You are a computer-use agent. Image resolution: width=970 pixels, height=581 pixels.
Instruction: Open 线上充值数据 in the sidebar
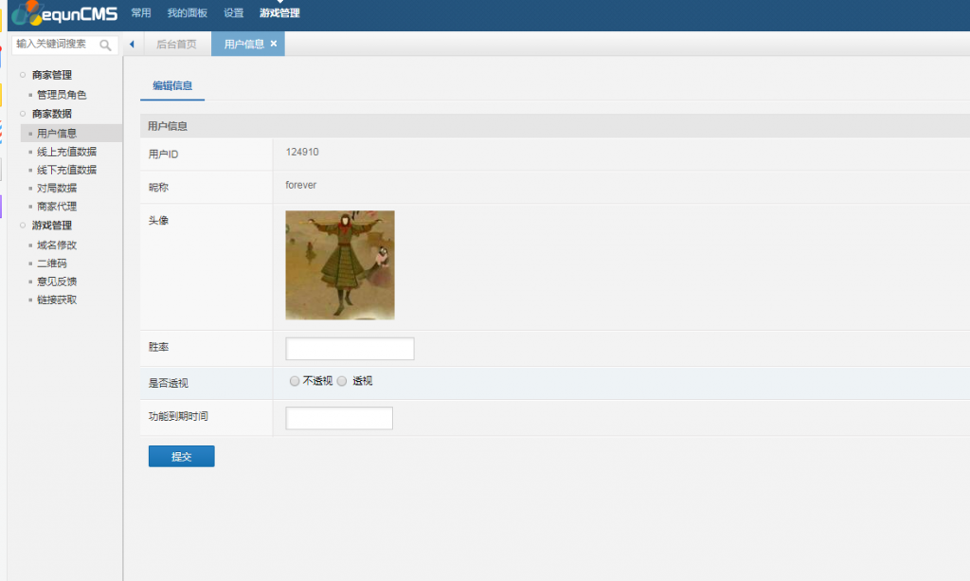point(66,152)
